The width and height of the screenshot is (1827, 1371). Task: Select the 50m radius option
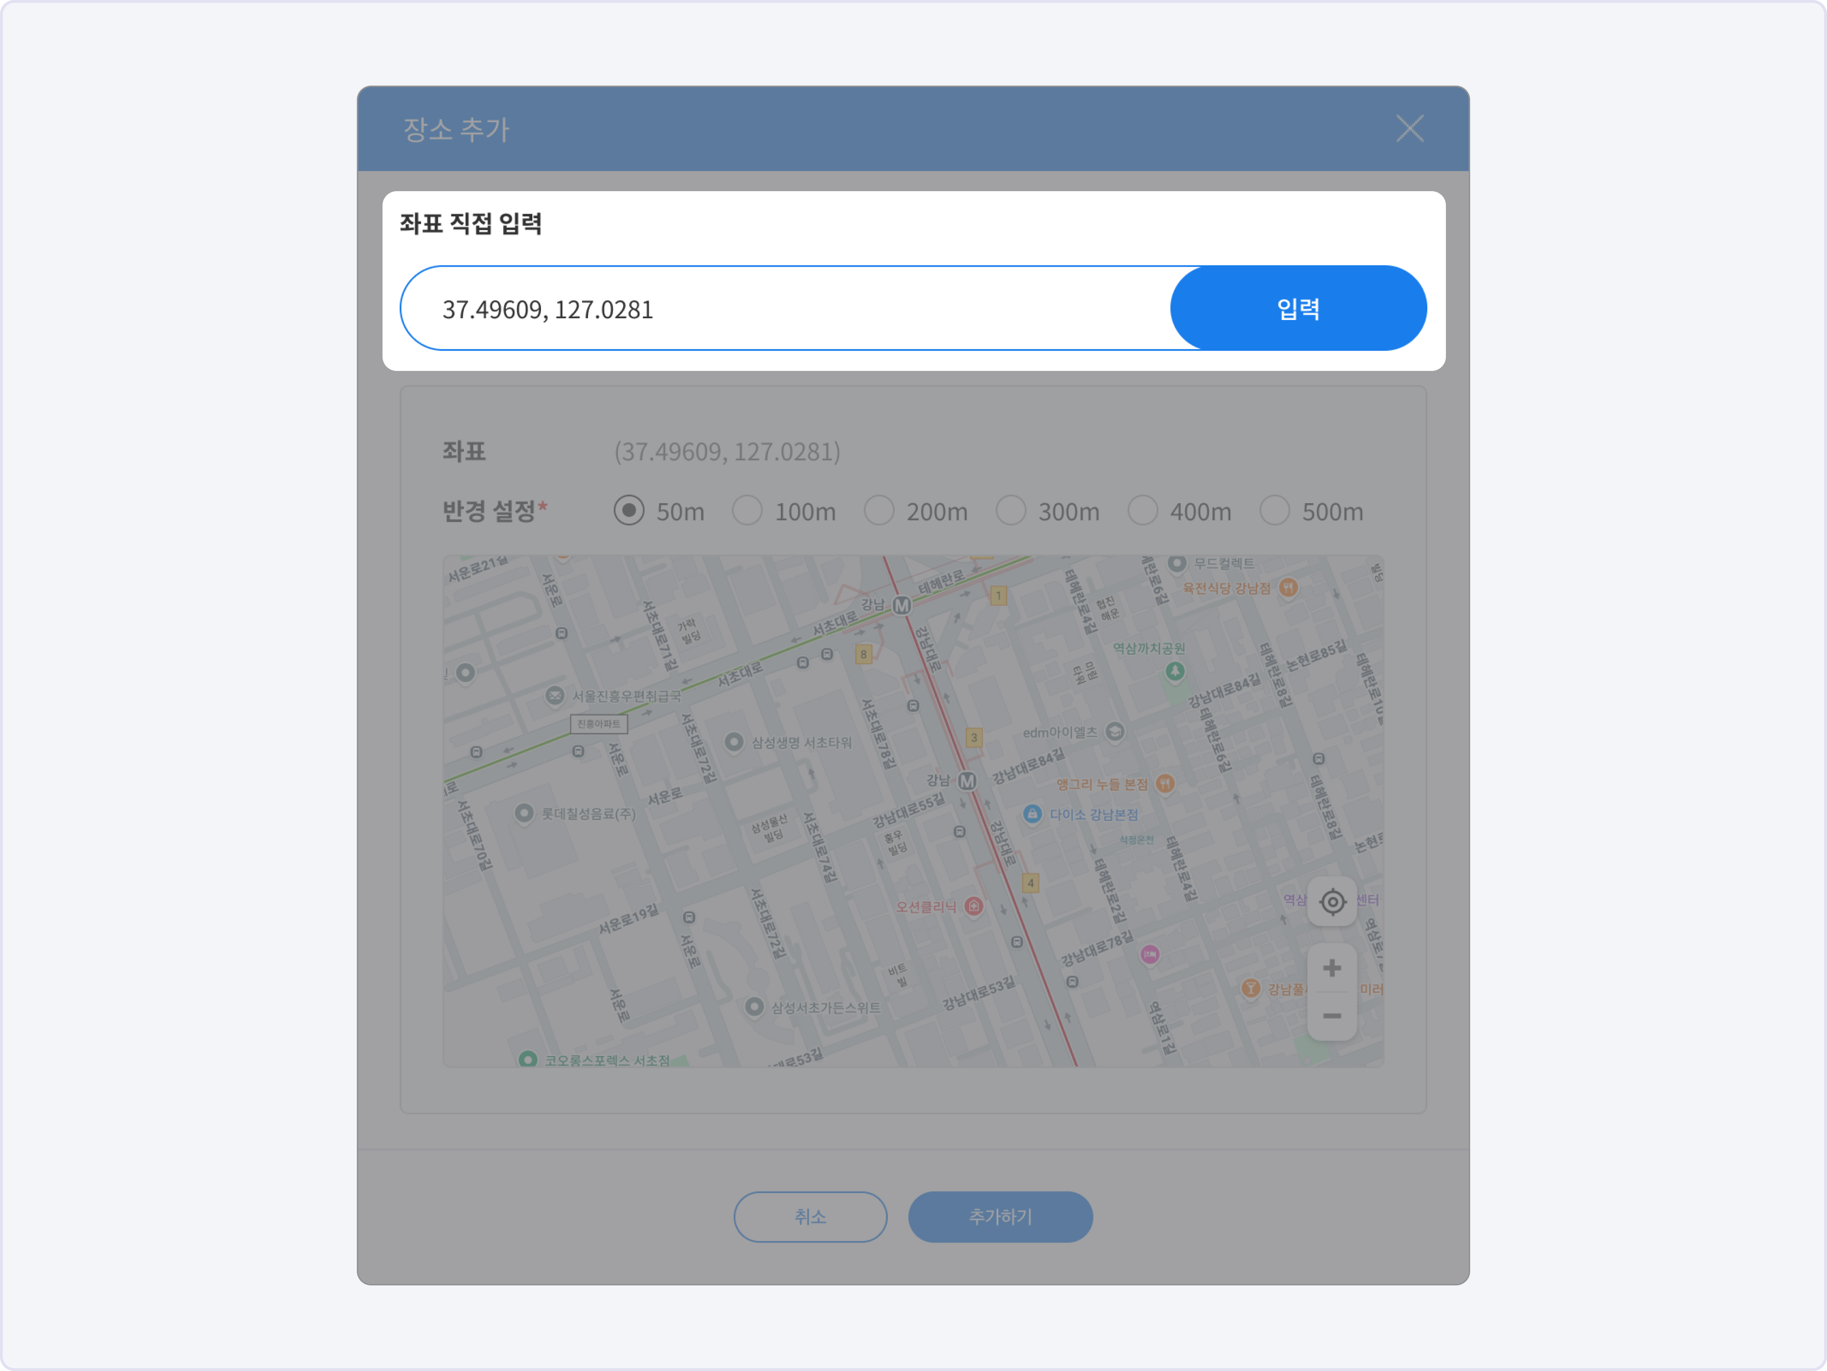click(629, 511)
